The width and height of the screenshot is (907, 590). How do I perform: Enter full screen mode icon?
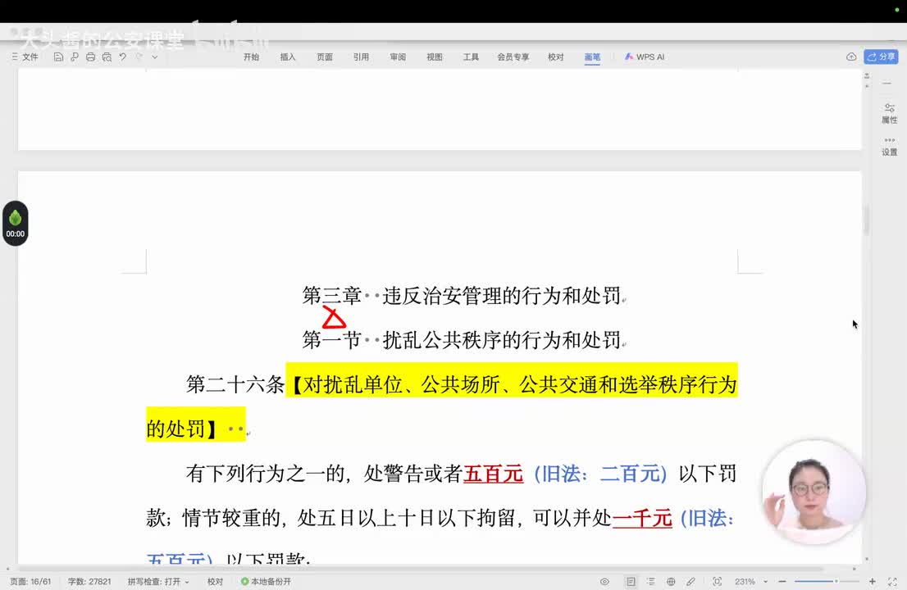[892, 581]
